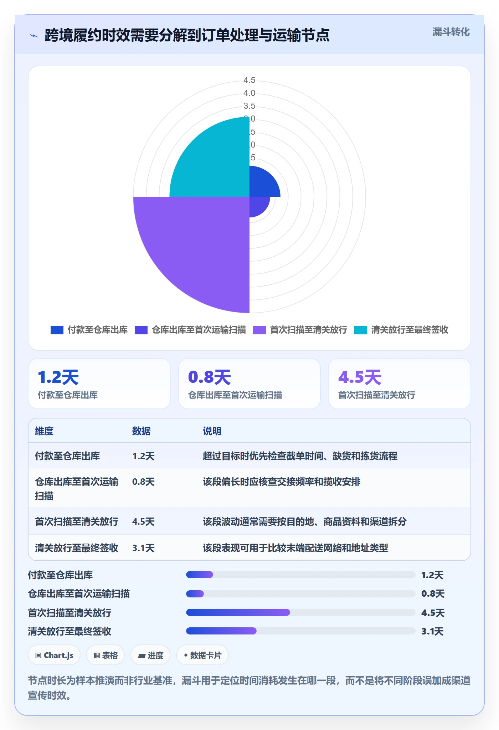Click progress value label 4.5天
The image size is (499, 730).
click(433, 613)
